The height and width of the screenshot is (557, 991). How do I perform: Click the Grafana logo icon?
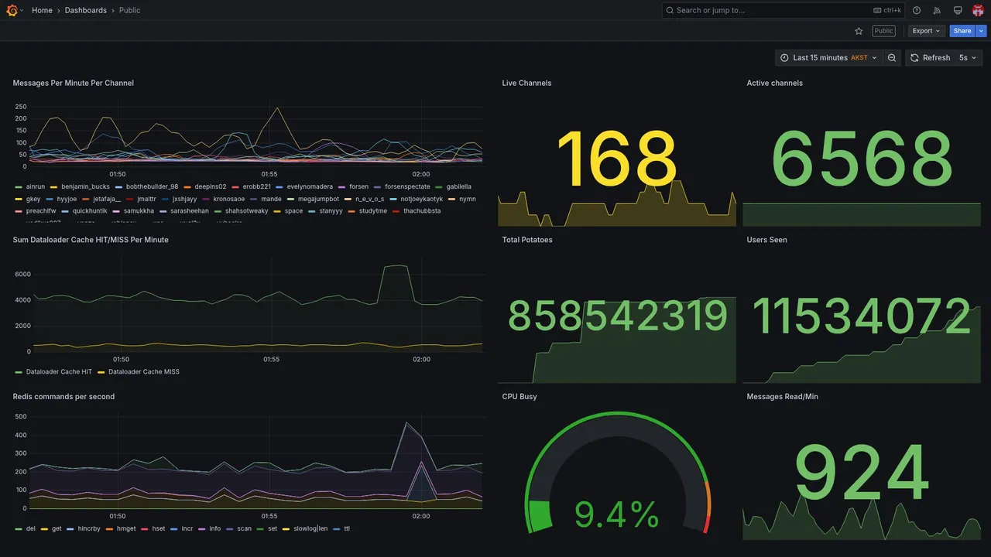[12, 10]
